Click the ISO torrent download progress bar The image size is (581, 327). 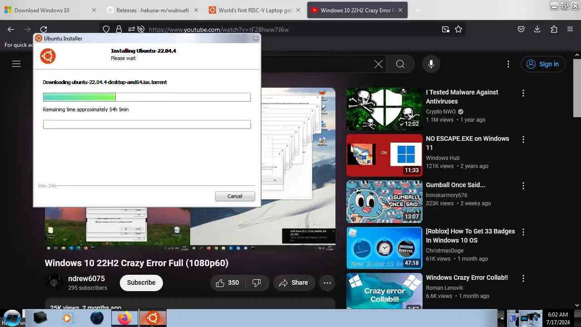[147, 97]
